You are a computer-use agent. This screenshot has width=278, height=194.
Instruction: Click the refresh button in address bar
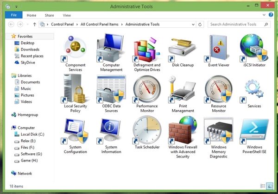[200, 25]
